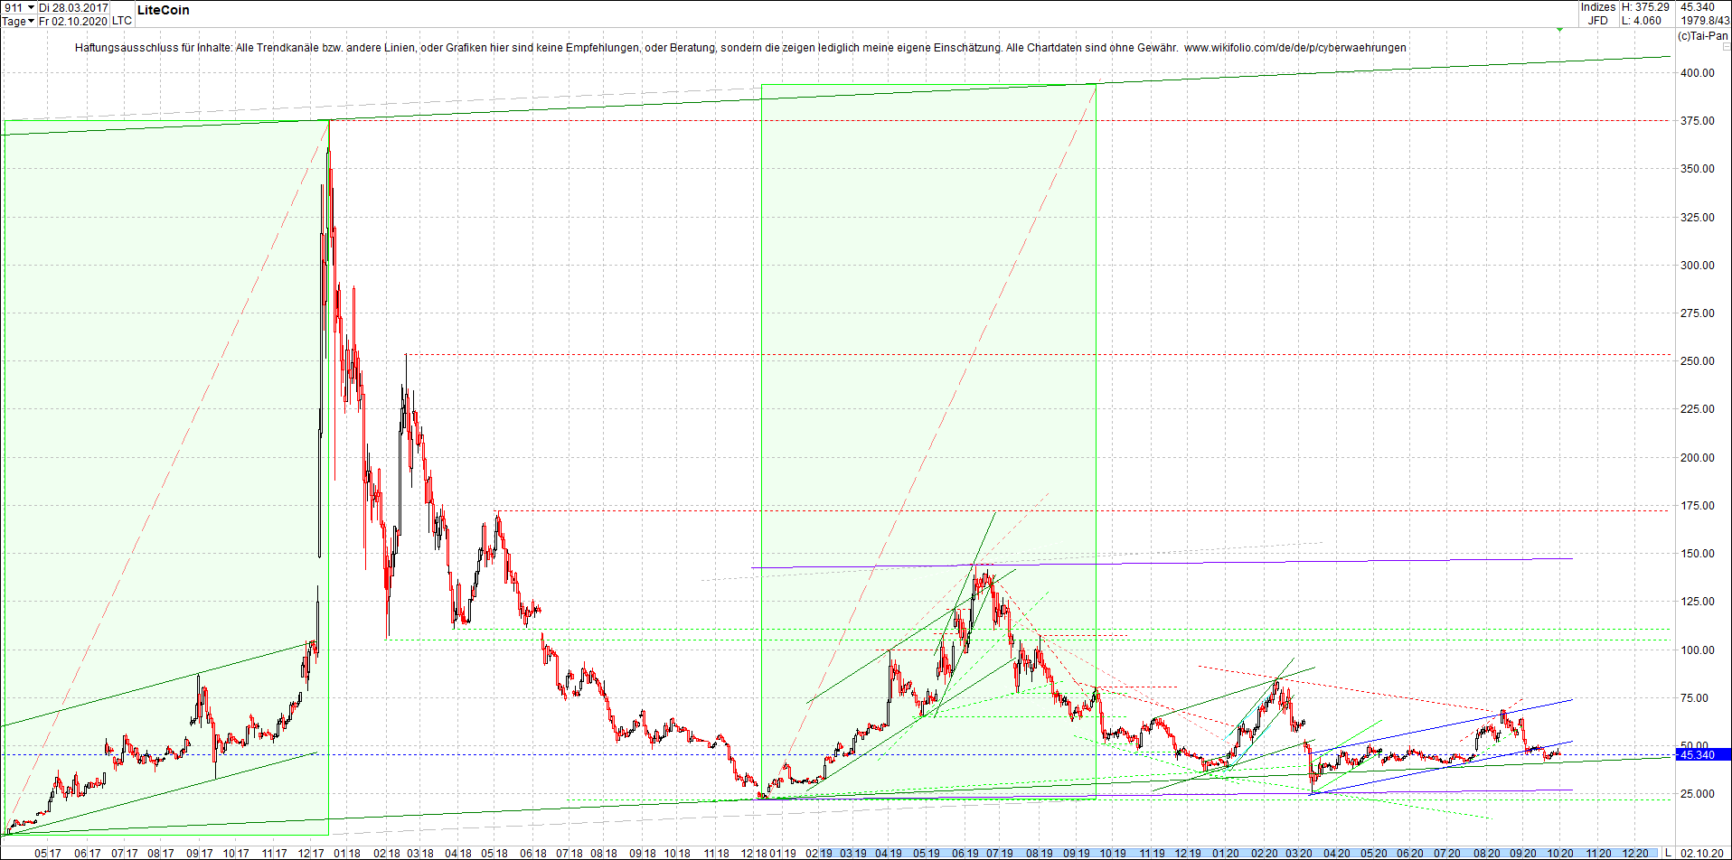Click the H: 375.29 high value
Screen dimensions: 1732x860
pyautogui.click(x=1645, y=7)
